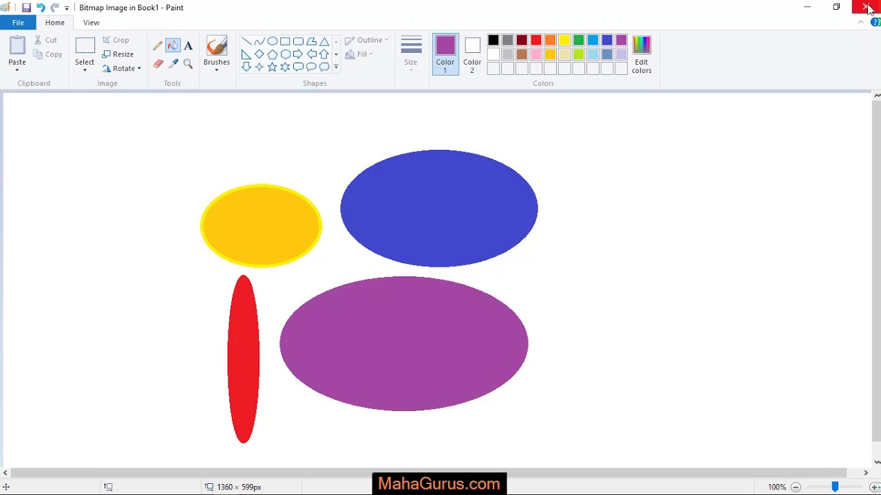Expand the Rotate dropdown
Viewport: 881px width, 495px height.
pos(139,69)
